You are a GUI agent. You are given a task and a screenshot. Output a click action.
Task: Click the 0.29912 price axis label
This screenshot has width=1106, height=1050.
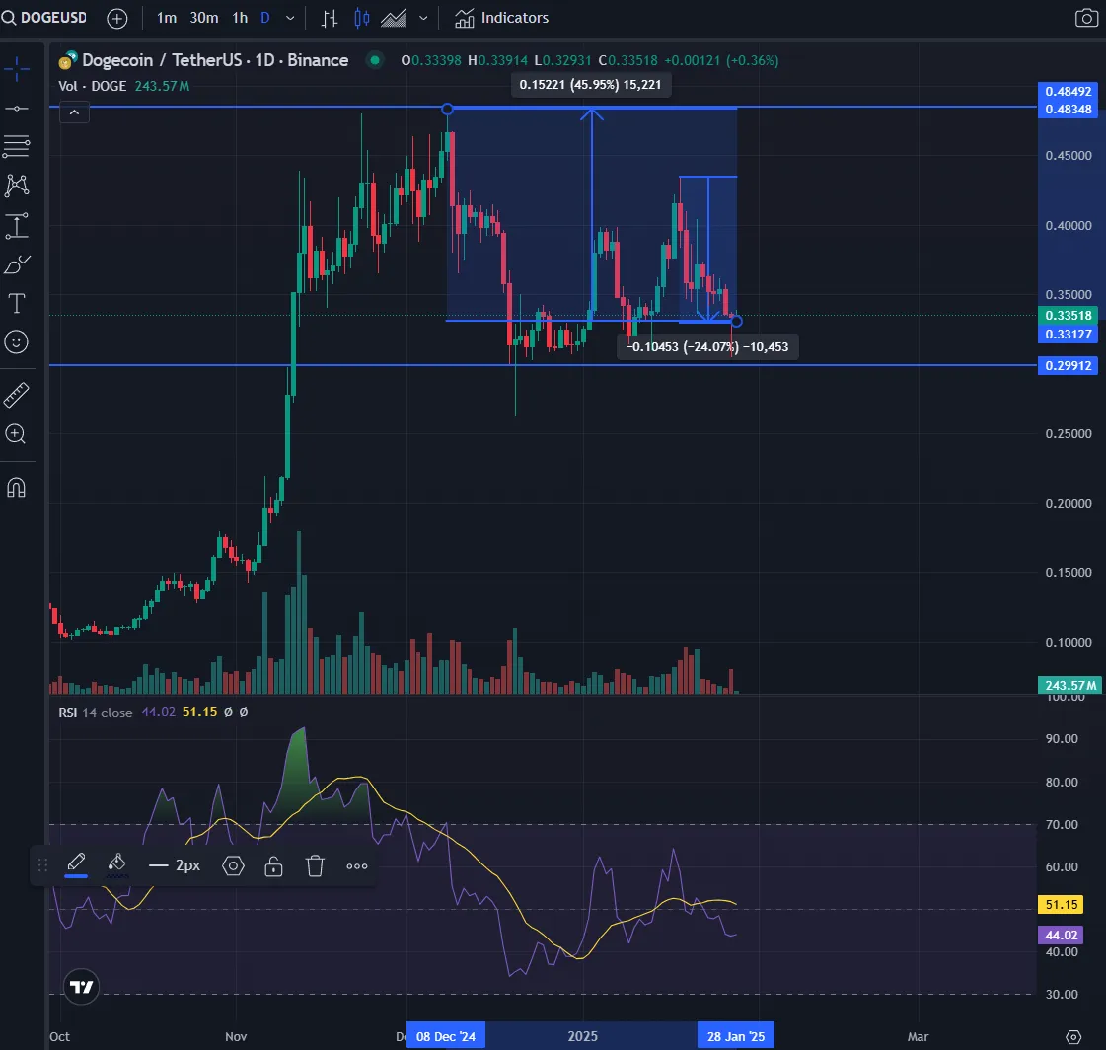[x=1068, y=365]
